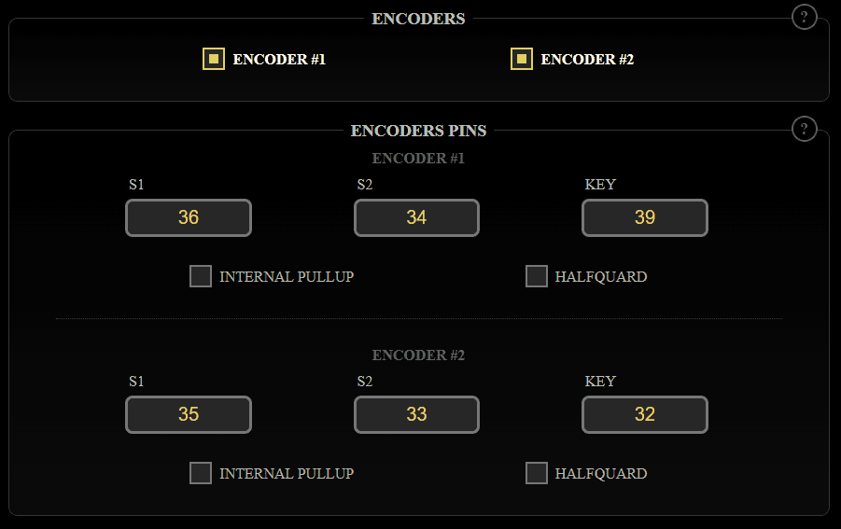The image size is (841, 529).
Task: Select the Encoder #1 S2 field showing 34
Action: pyautogui.click(x=416, y=217)
